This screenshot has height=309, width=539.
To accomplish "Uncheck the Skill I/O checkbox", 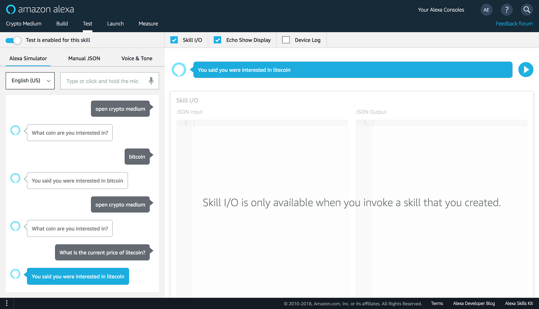I will coord(174,40).
